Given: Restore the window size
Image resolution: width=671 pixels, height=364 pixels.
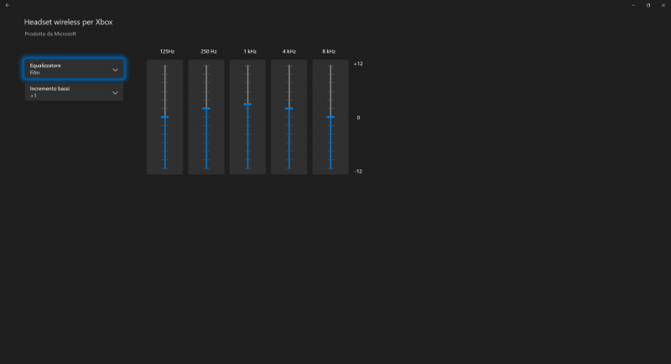Looking at the screenshot, I should [x=648, y=5].
